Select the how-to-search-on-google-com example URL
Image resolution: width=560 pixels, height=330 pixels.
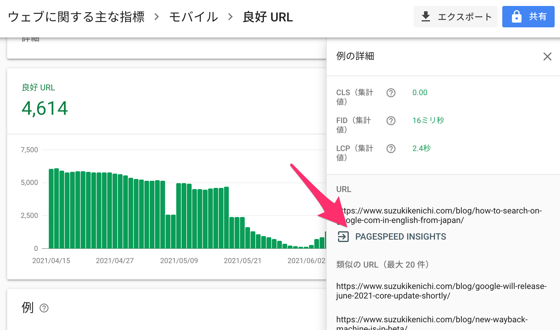pos(439,216)
